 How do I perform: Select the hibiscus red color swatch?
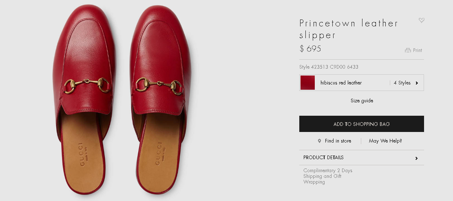click(307, 83)
